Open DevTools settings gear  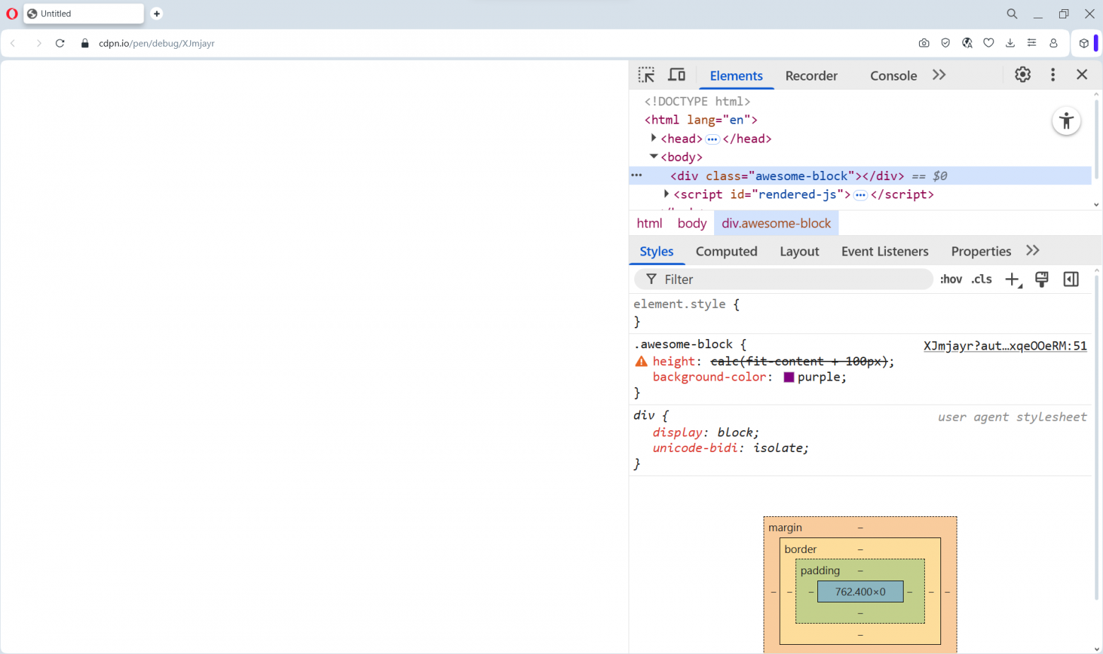[1022, 75]
